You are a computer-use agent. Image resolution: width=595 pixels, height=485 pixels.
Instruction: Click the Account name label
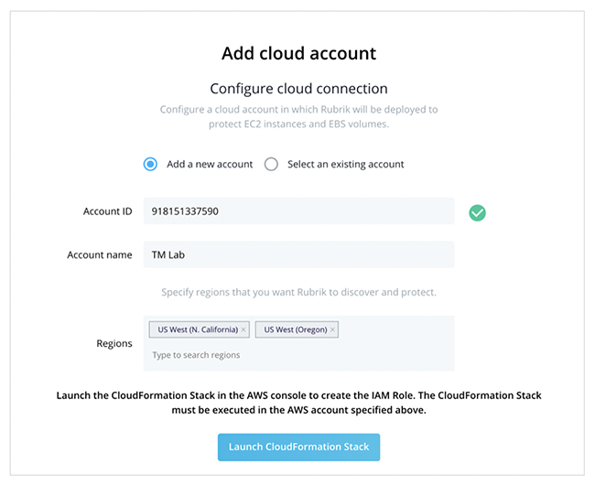pyautogui.click(x=100, y=254)
